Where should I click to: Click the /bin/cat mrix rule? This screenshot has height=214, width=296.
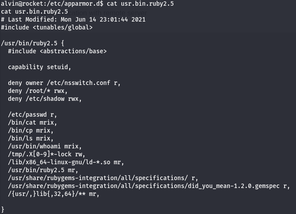[x=33, y=122]
